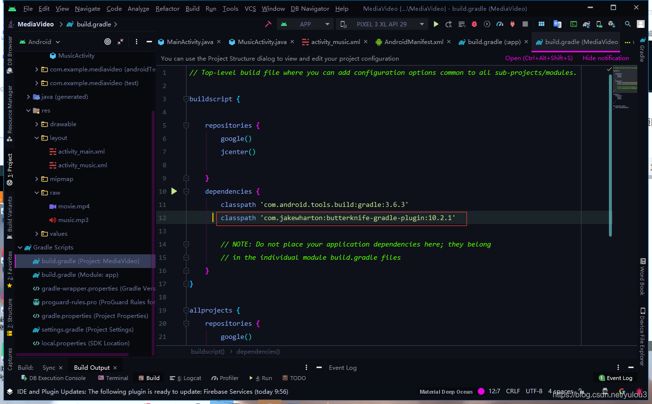
Task: Open the APP run configuration dropdown
Action: (305, 24)
